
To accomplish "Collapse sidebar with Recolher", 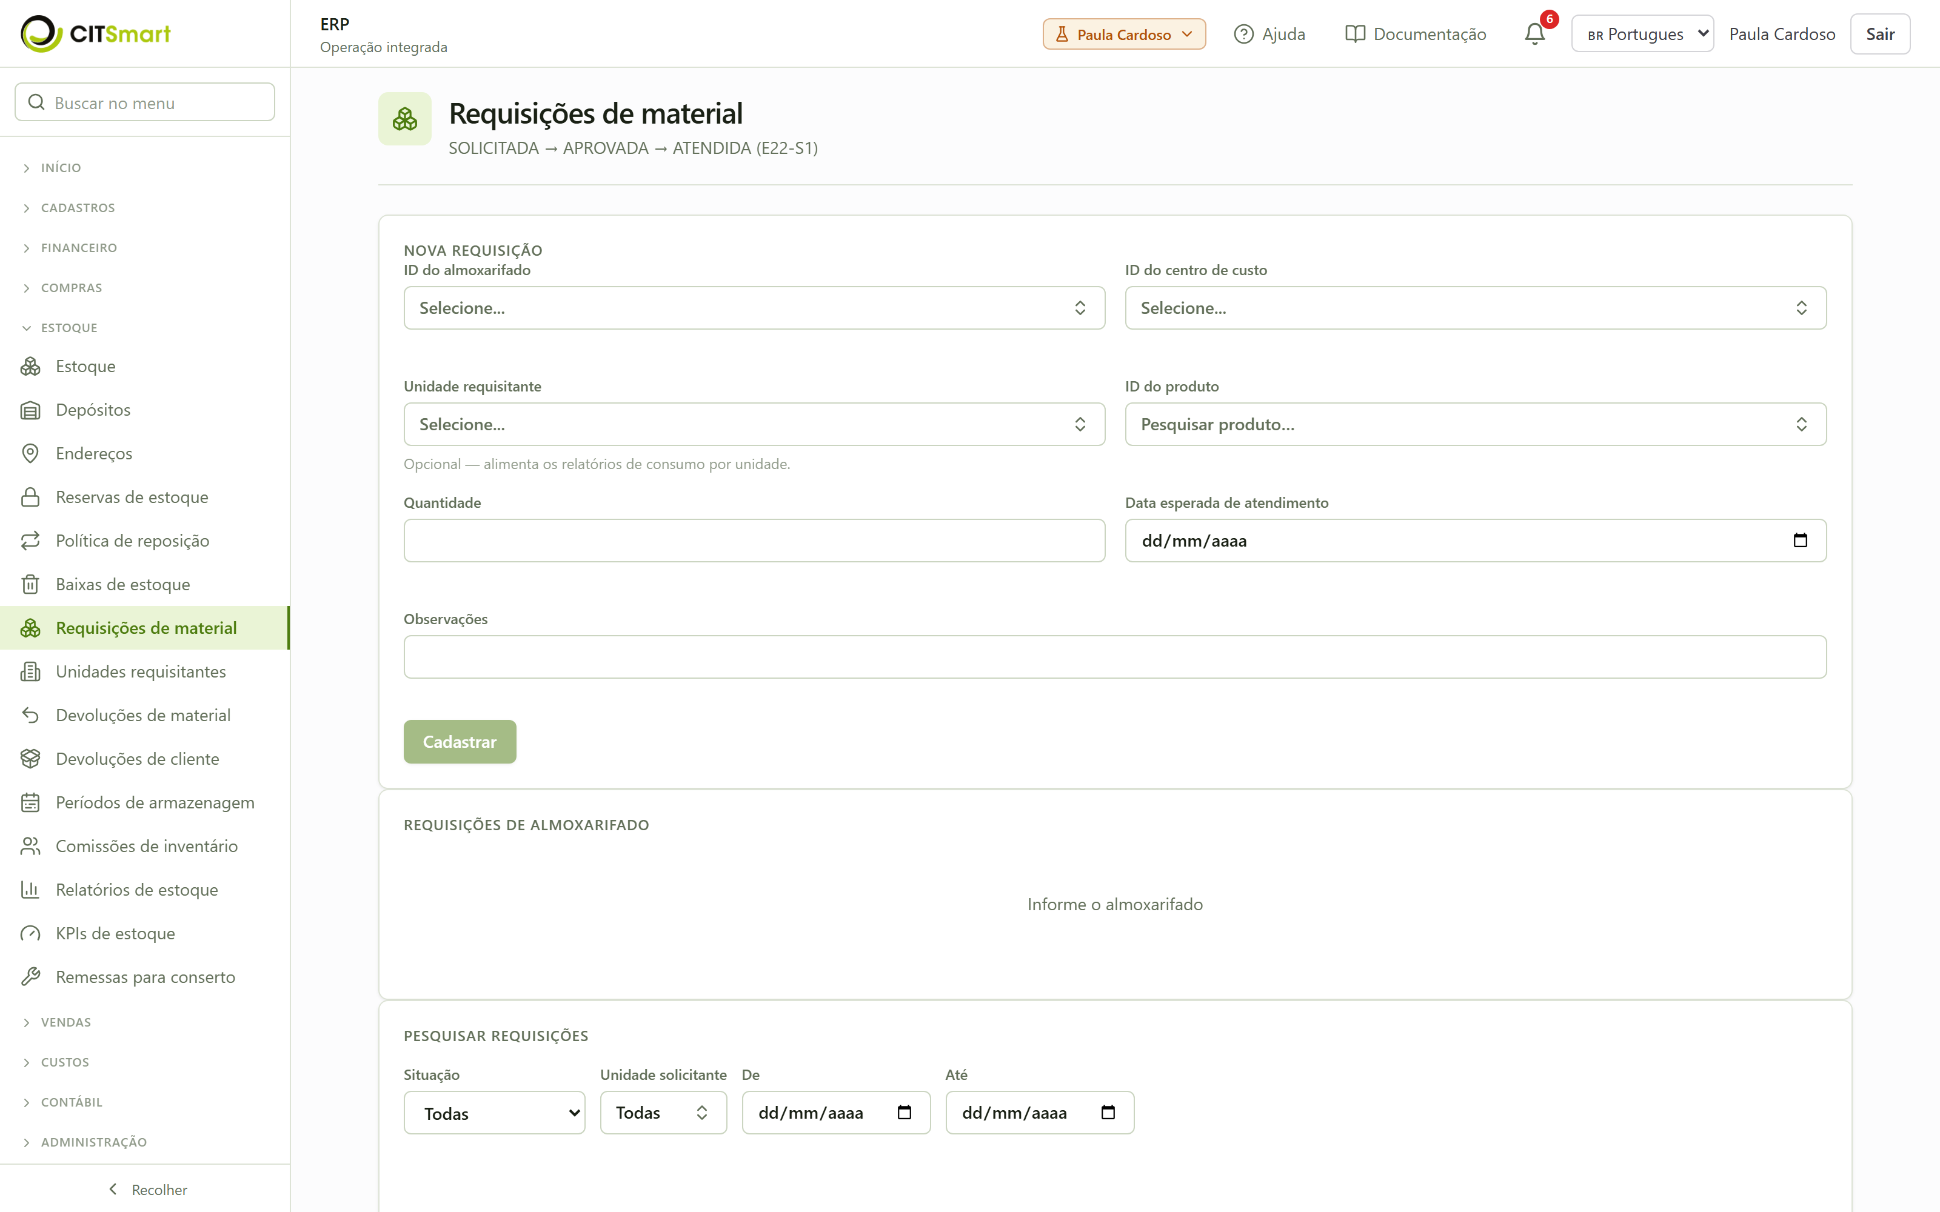I will [x=147, y=1190].
